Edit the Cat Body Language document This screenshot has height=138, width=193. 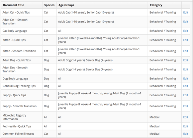[x=185, y=31]
